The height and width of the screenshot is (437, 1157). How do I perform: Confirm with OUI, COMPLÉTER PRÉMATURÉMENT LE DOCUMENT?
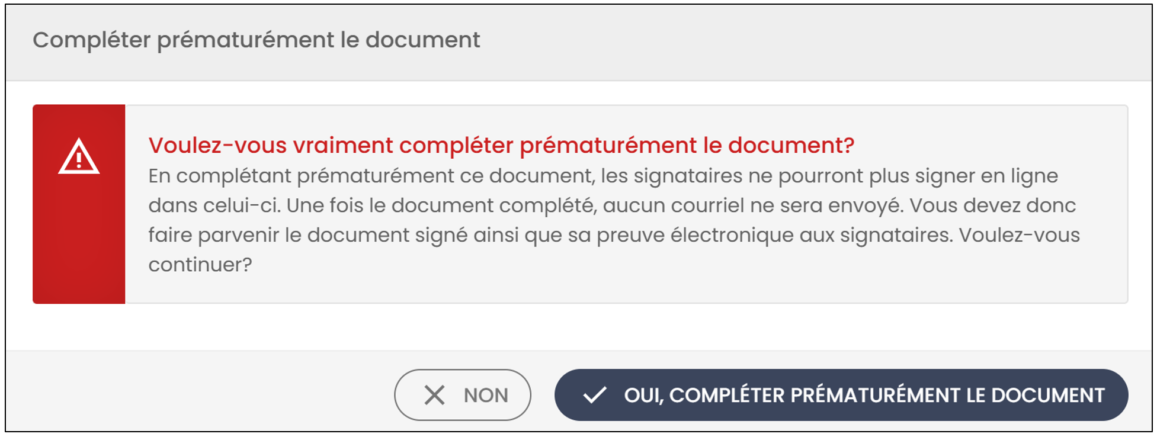[x=841, y=395]
